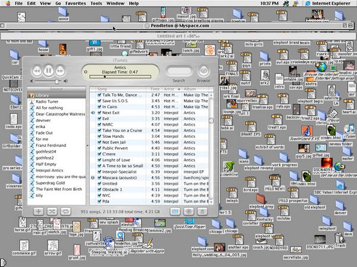This screenshot has width=357, height=267.
Task: Open the View menu
Action: coord(45,3)
